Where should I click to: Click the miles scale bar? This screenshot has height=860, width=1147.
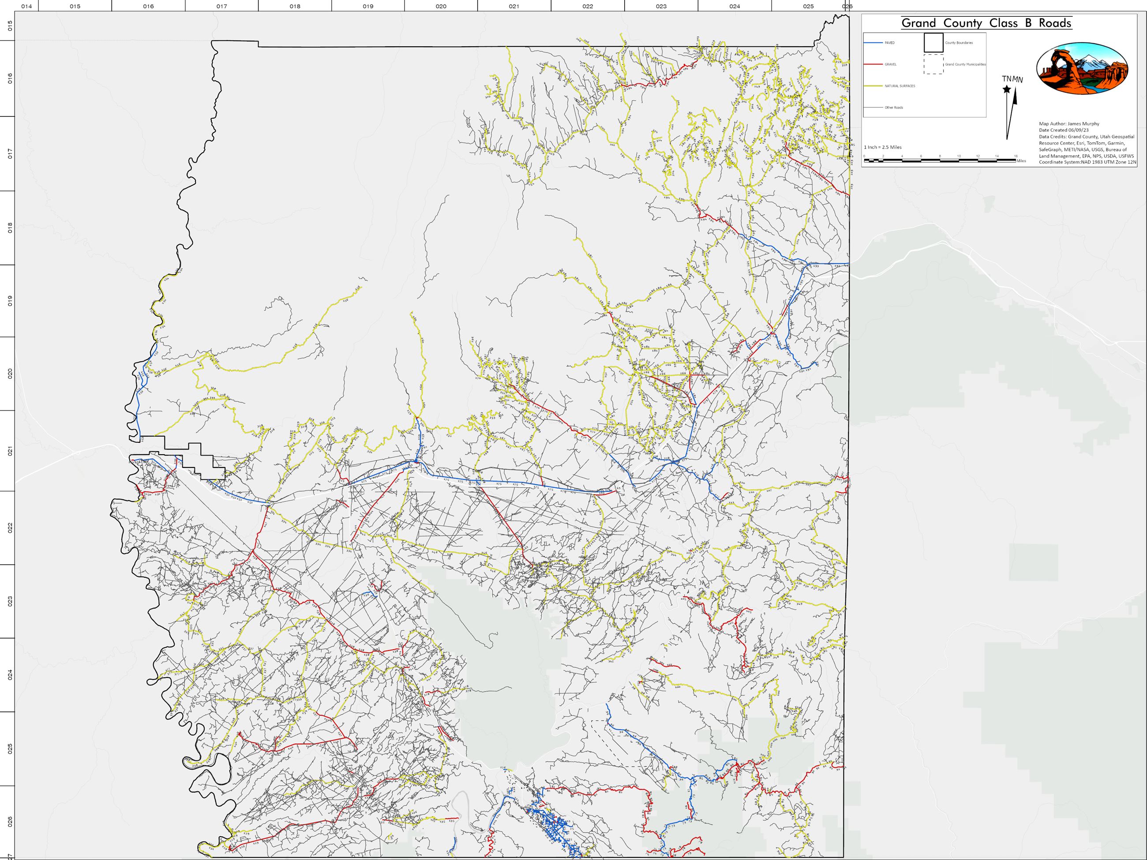point(939,160)
